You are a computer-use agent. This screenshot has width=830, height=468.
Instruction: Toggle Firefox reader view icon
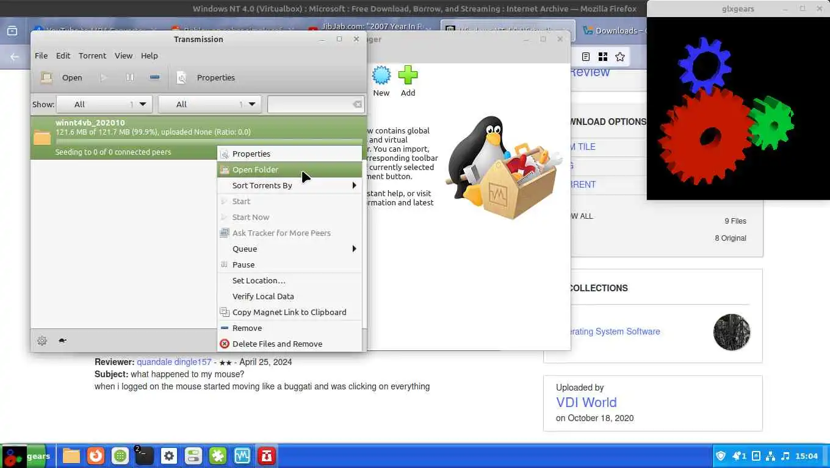click(585, 57)
